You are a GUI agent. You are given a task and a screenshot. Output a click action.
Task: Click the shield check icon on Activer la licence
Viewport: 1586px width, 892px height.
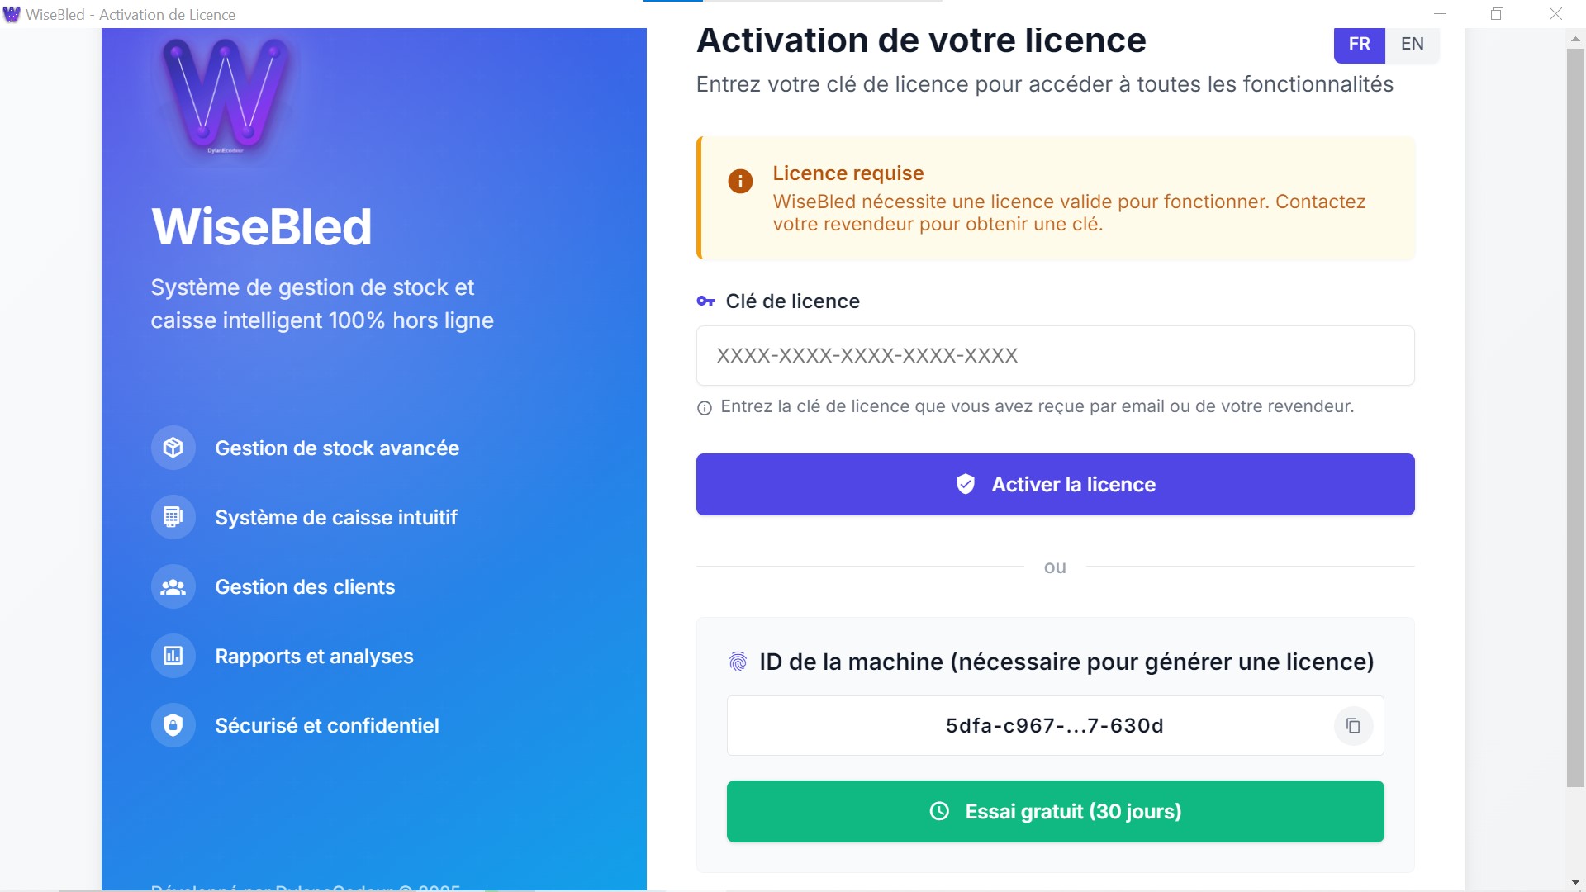click(965, 484)
